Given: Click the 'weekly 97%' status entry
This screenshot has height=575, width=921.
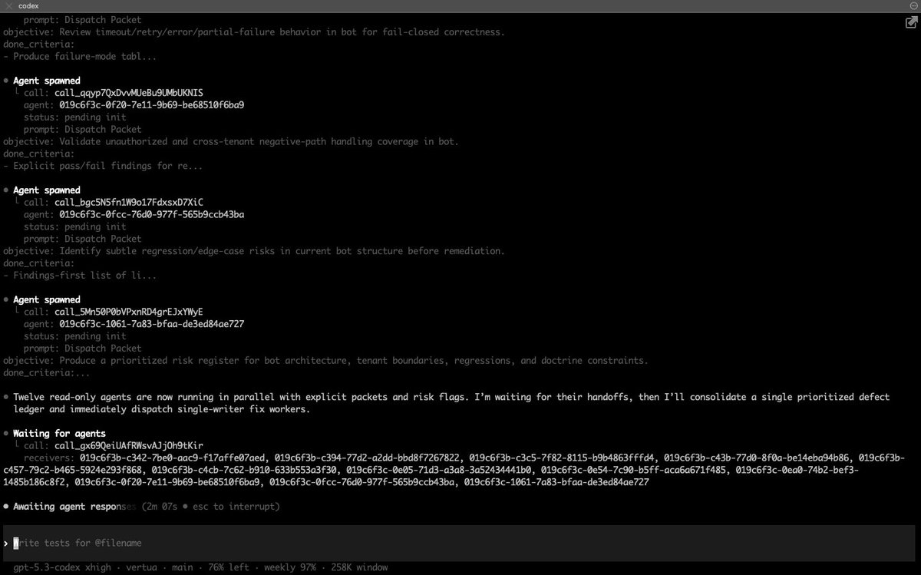Looking at the screenshot, I should (x=290, y=567).
